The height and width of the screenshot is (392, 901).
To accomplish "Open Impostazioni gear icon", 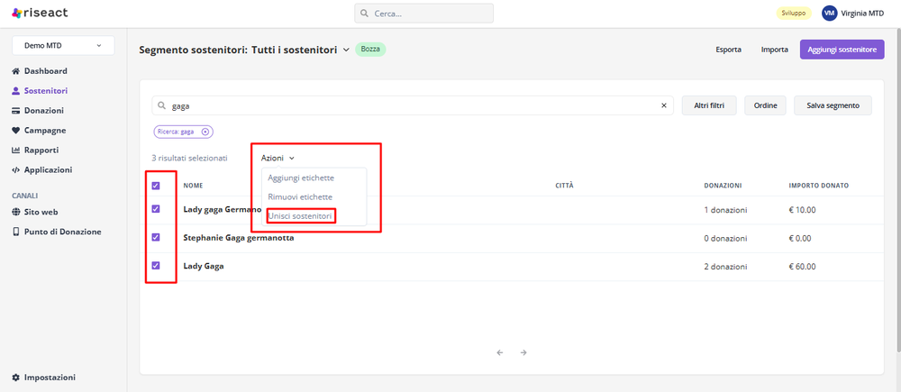I will (16, 378).
